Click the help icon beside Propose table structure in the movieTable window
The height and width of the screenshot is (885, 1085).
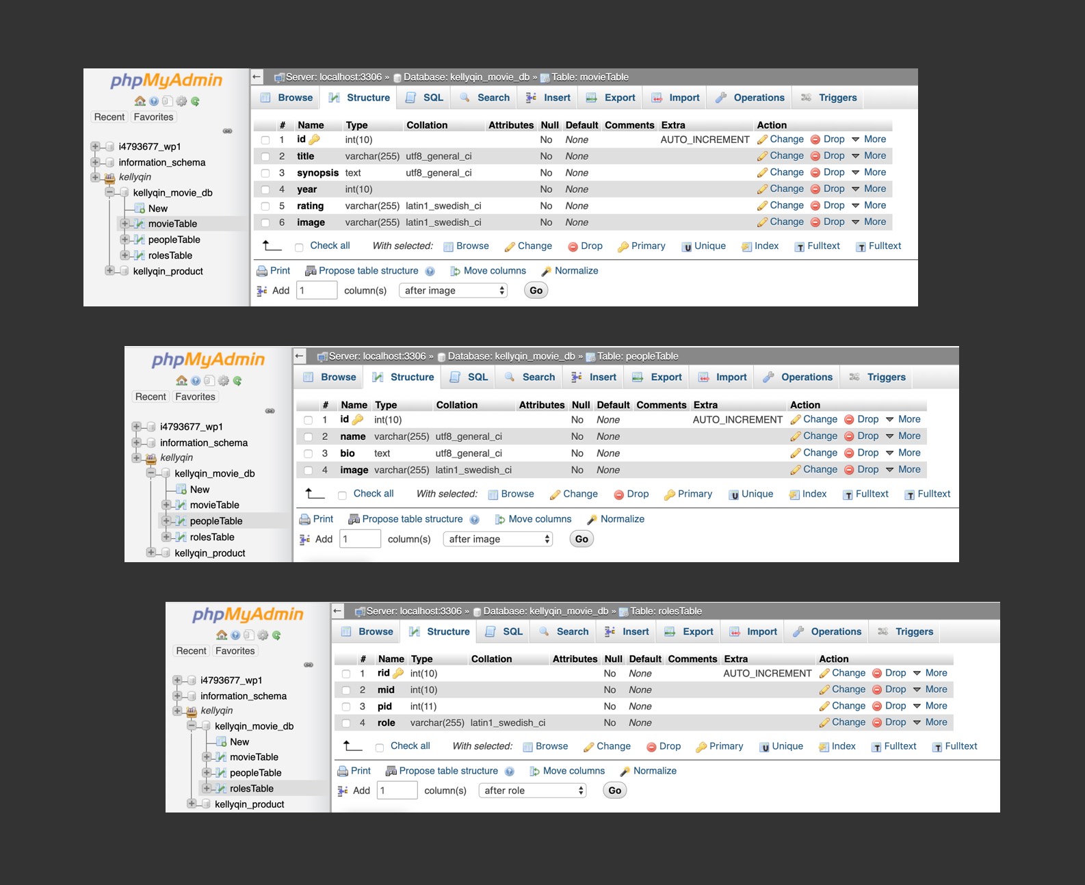[430, 272]
